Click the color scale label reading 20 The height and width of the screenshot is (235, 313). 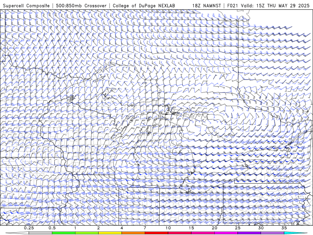click(x=214, y=228)
